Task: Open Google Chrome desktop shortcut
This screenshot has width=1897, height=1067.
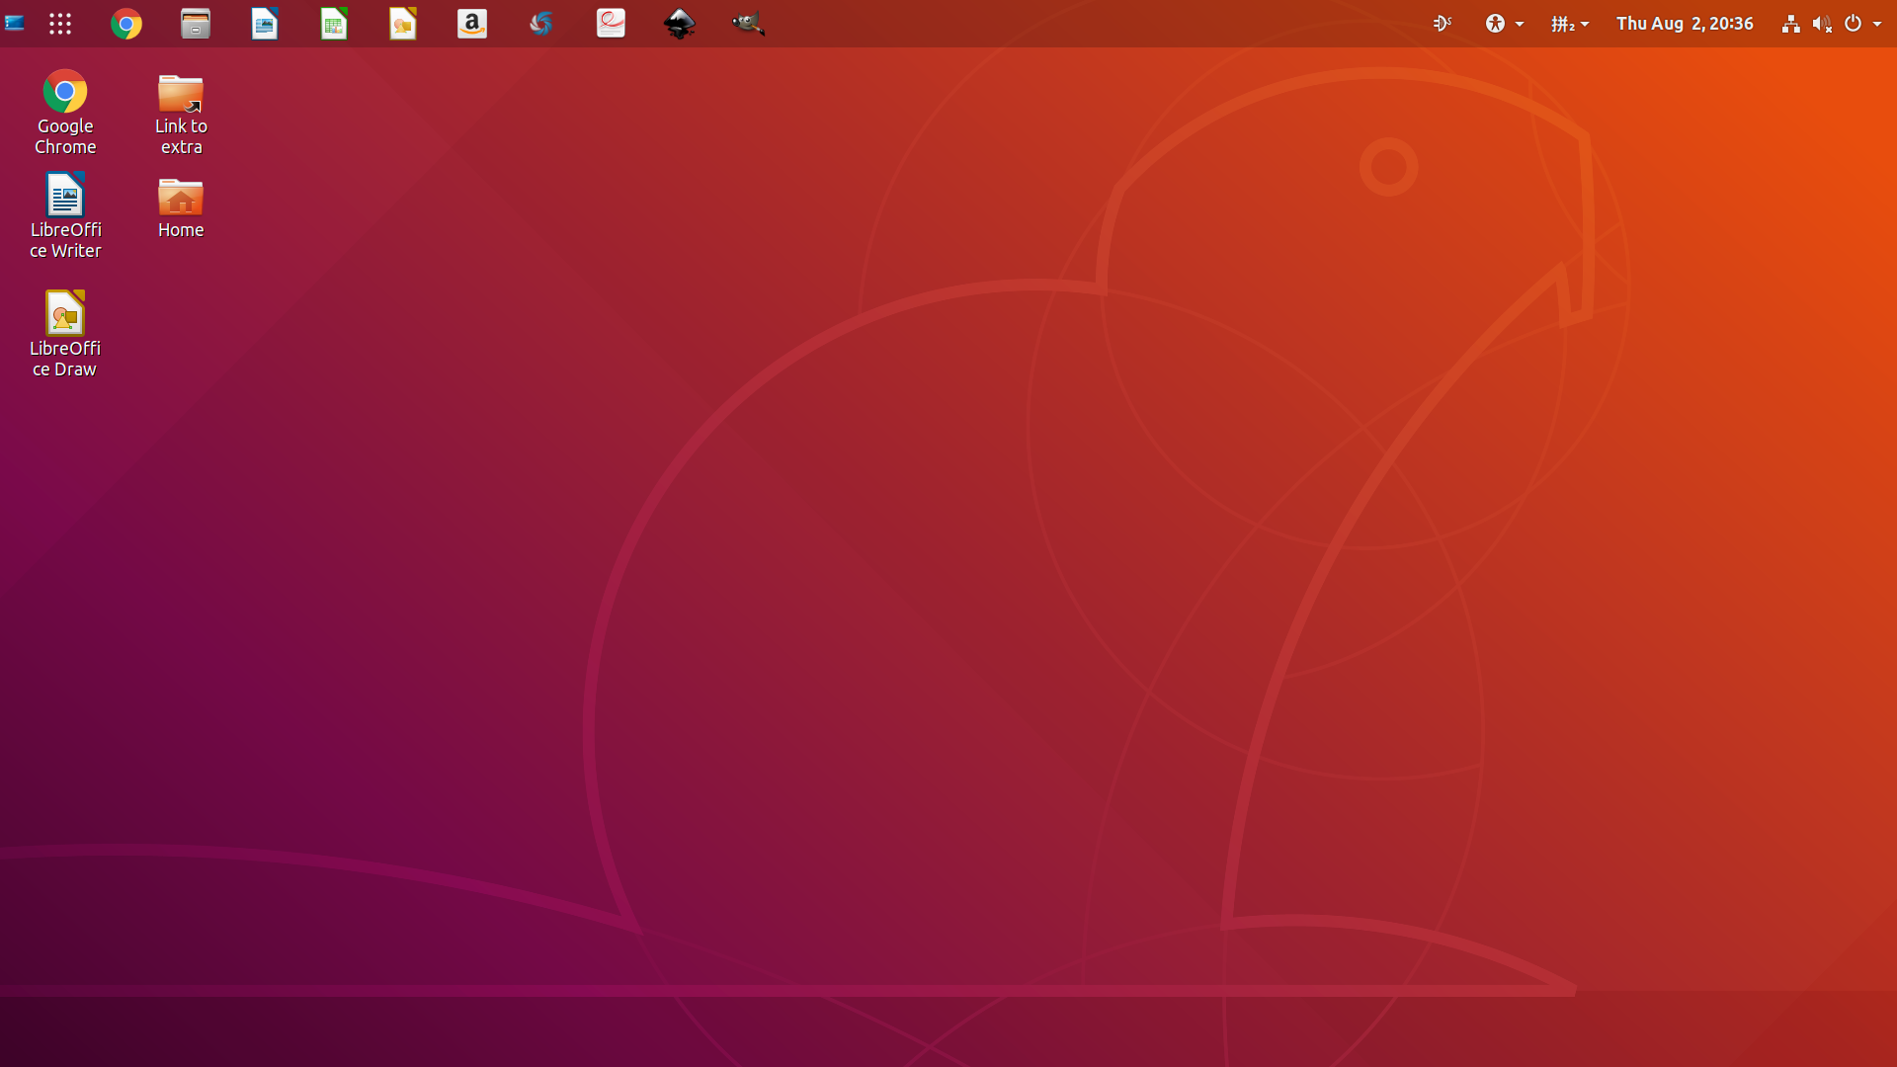Action: (65, 113)
